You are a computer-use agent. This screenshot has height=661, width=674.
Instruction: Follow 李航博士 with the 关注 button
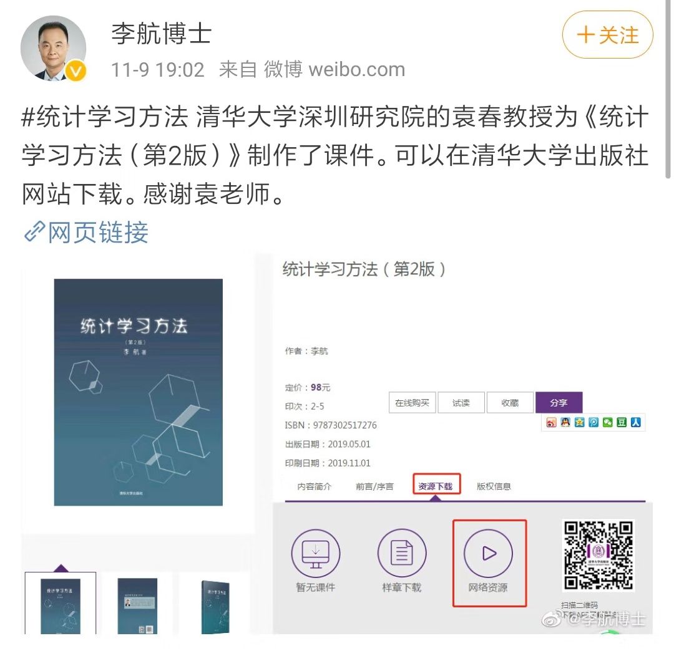[607, 35]
